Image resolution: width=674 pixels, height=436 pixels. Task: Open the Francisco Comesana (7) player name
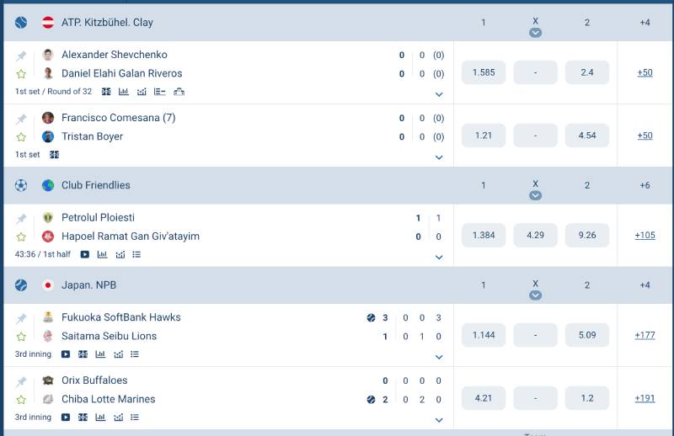click(x=118, y=118)
